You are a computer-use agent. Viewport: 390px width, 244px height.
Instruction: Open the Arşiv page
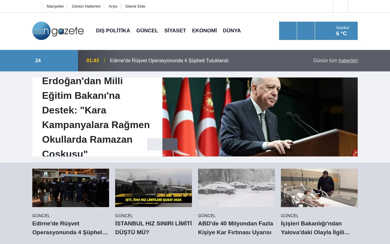[112, 6]
